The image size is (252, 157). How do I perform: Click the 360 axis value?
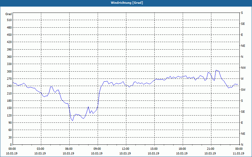pyautogui.click(x=9, y=57)
